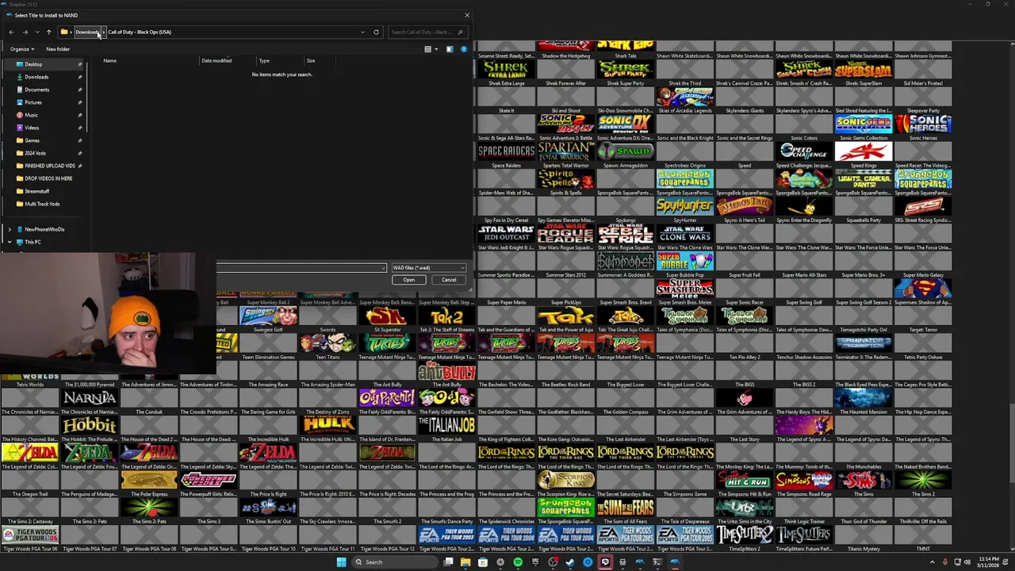Viewport: 1015px width, 571px height.
Task: Open WAD files type filter dropdown
Action: click(x=428, y=268)
